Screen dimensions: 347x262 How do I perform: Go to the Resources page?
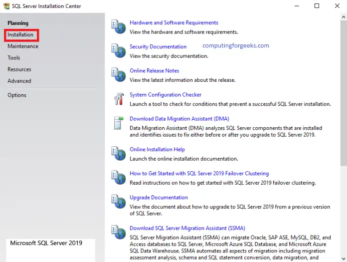point(19,69)
